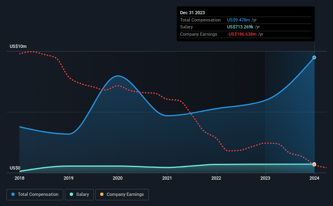Click the US$10m y-axis label
333x206 pixels.
[18, 46]
